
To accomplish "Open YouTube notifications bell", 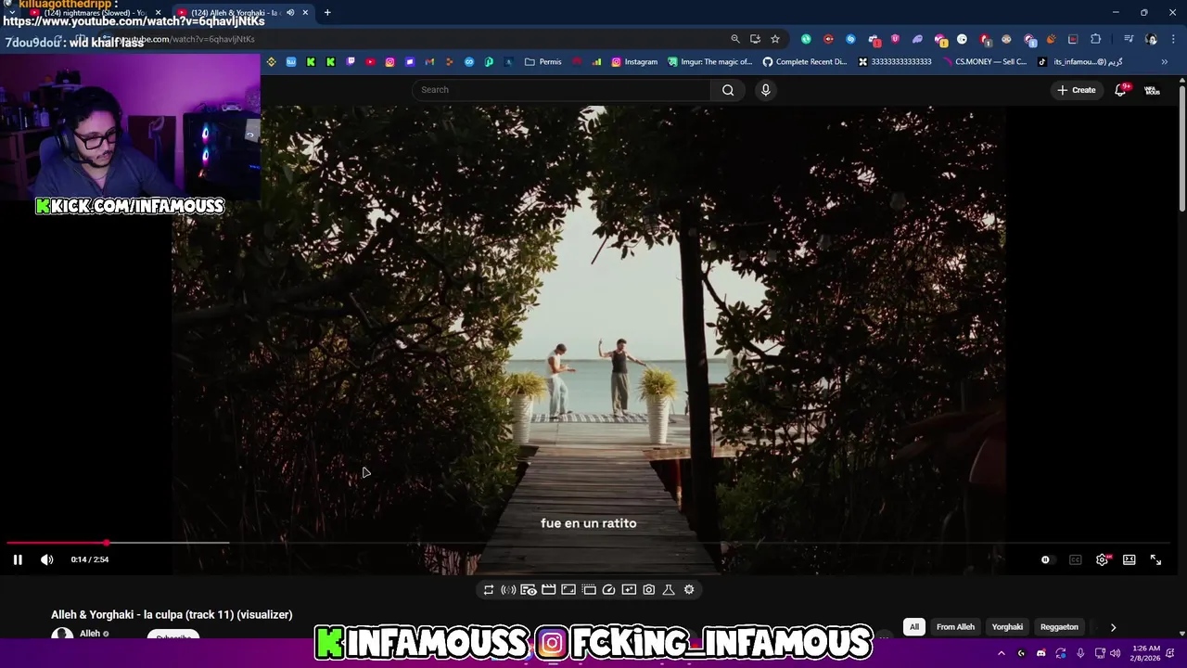I will click(x=1120, y=90).
